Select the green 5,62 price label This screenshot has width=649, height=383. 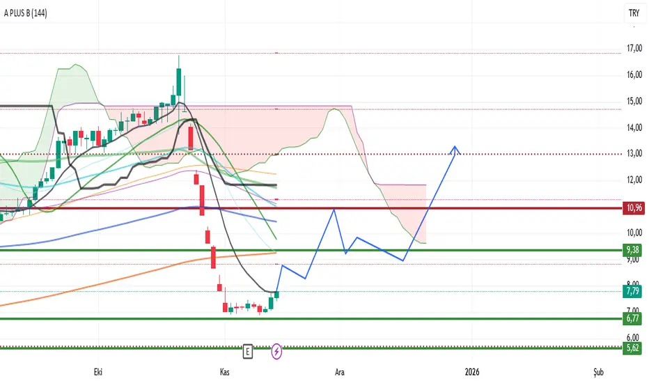(x=632, y=347)
